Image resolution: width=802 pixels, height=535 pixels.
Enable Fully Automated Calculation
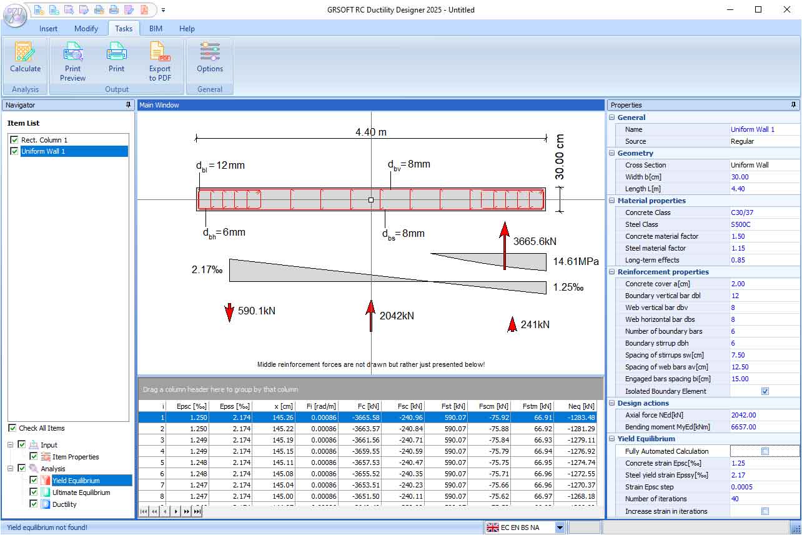pyautogui.click(x=765, y=451)
